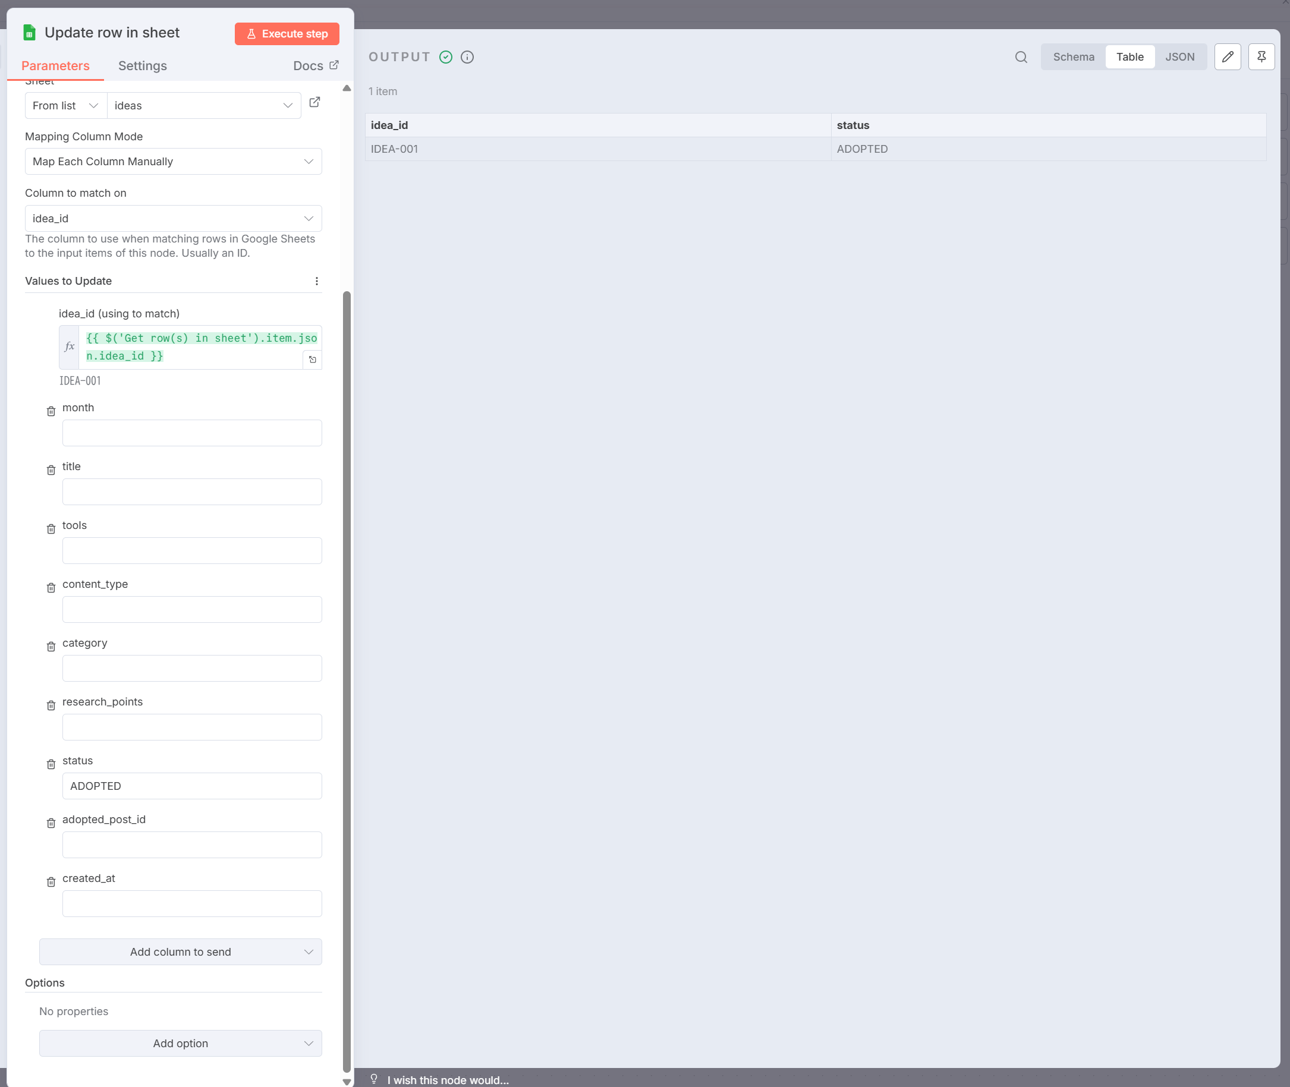Open the Column to match on dropdown
The height and width of the screenshot is (1087, 1290).
[x=173, y=219]
